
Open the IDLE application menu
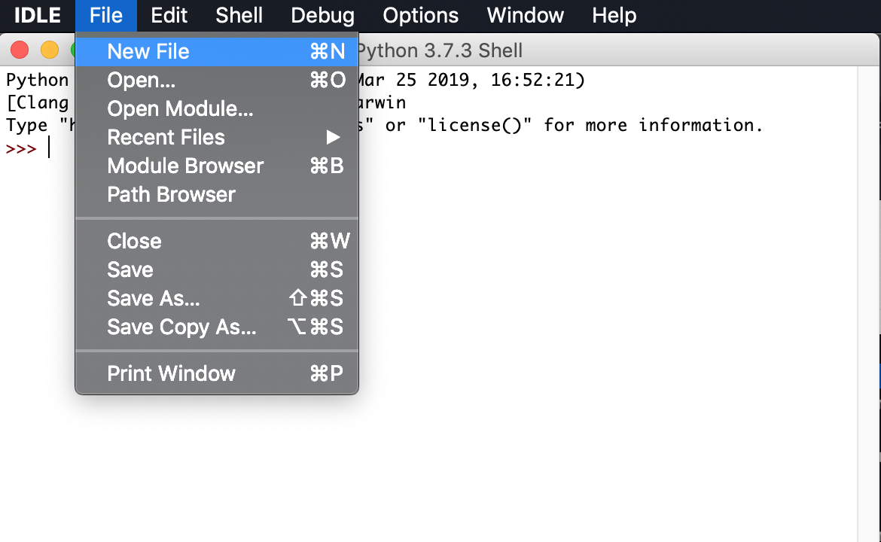37,15
